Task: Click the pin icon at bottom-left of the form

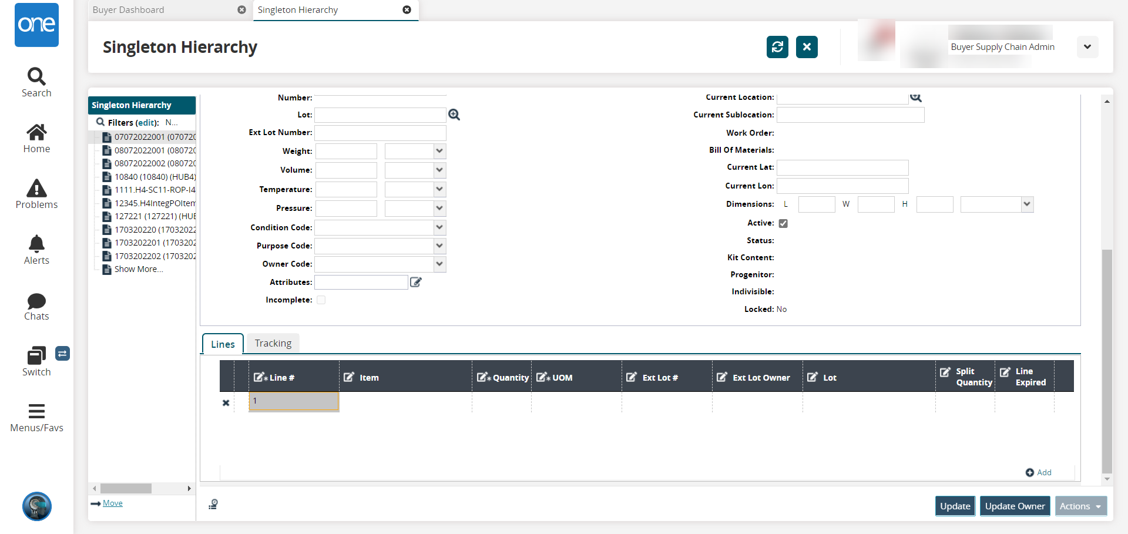Action: (213, 504)
